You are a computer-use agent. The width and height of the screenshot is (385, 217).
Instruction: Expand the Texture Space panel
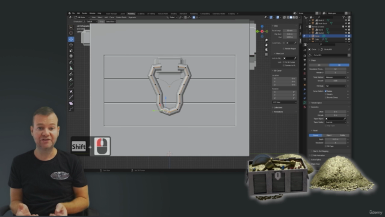click(x=316, y=103)
